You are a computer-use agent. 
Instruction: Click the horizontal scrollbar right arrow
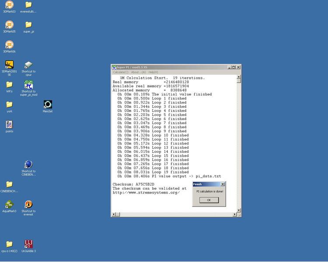pyautogui.click(x=234, y=214)
